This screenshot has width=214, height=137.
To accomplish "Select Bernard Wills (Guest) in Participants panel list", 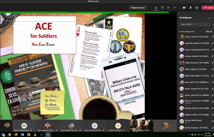I will [197, 121].
